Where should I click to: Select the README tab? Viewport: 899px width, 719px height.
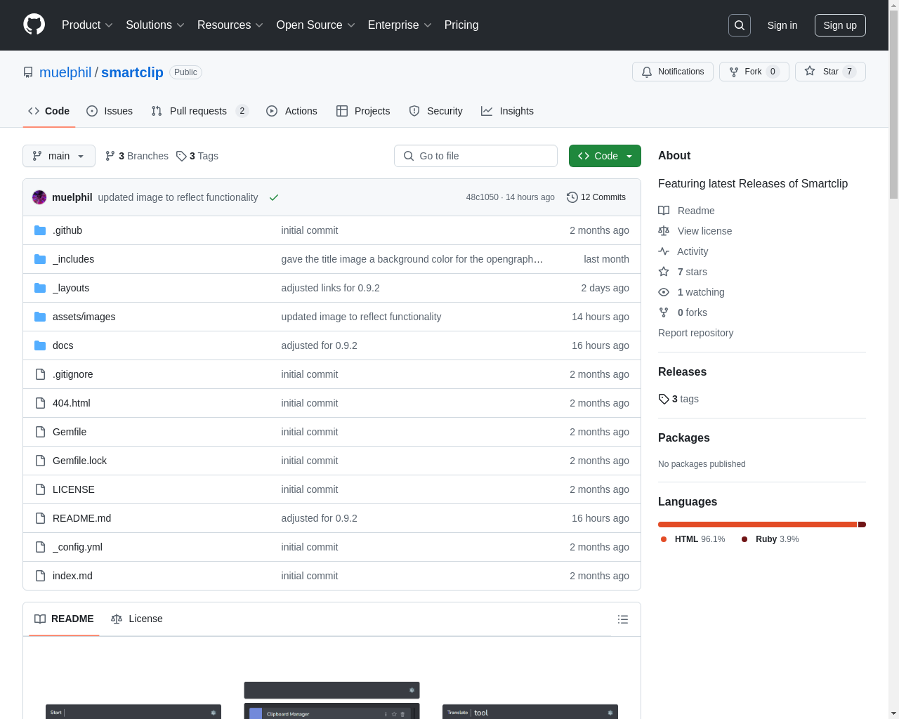(64, 619)
